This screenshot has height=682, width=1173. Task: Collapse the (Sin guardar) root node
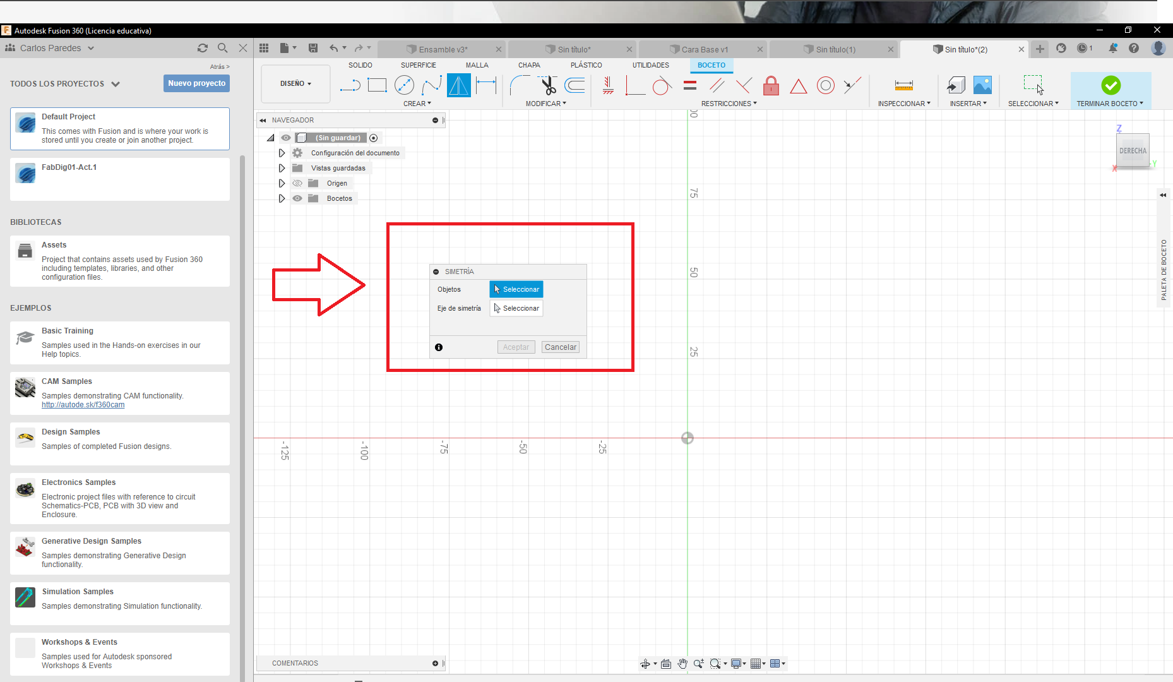click(x=271, y=138)
